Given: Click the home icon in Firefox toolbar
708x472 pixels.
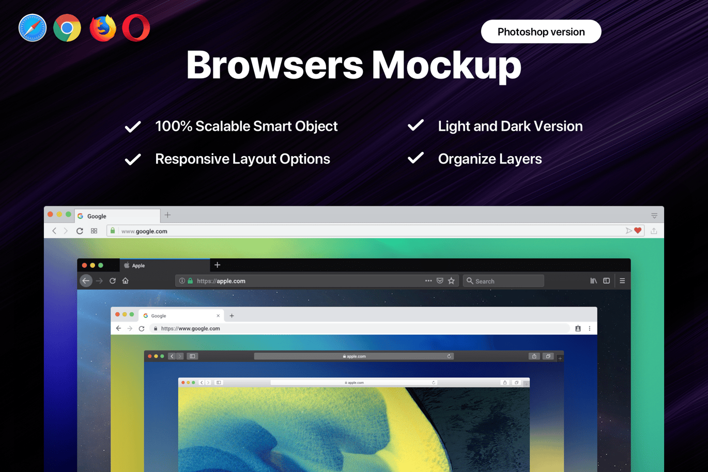Looking at the screenshot, I should 126,281.
